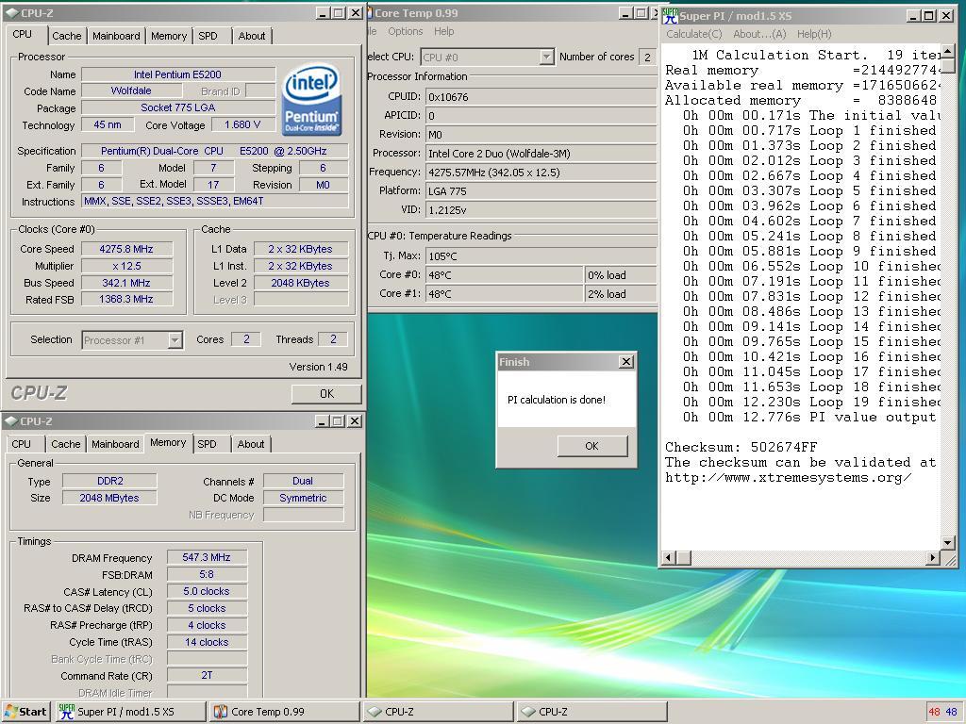
Task: Minimize the top CPU-Z window
Action: [323, 13]
